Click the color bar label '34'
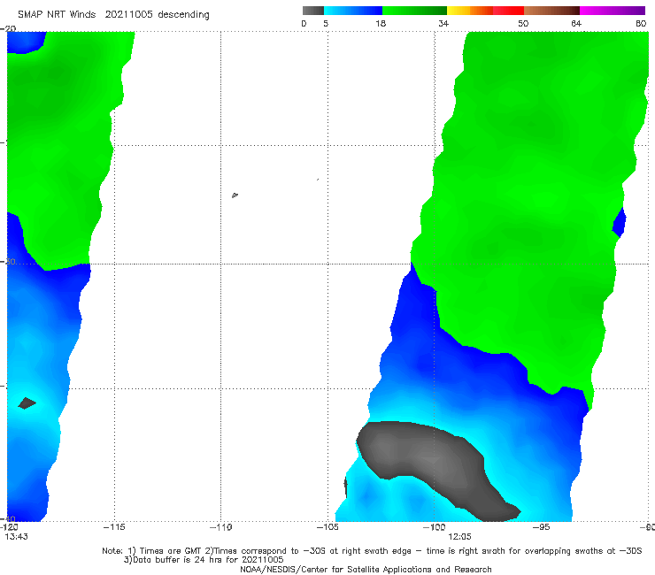The height and width of the screenshot is (575, 655). pyautogui.click(x=443, y=23)
